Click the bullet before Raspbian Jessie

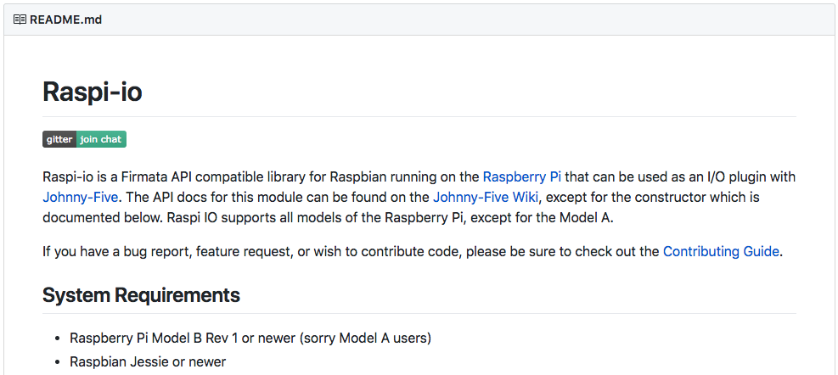(x=58, y=362)
